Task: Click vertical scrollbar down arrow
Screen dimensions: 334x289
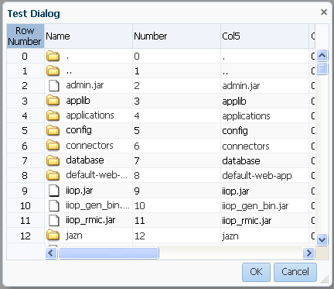Action: coord(322,239)
